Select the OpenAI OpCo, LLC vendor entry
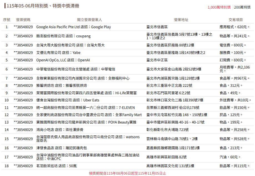 pos(63,60)
